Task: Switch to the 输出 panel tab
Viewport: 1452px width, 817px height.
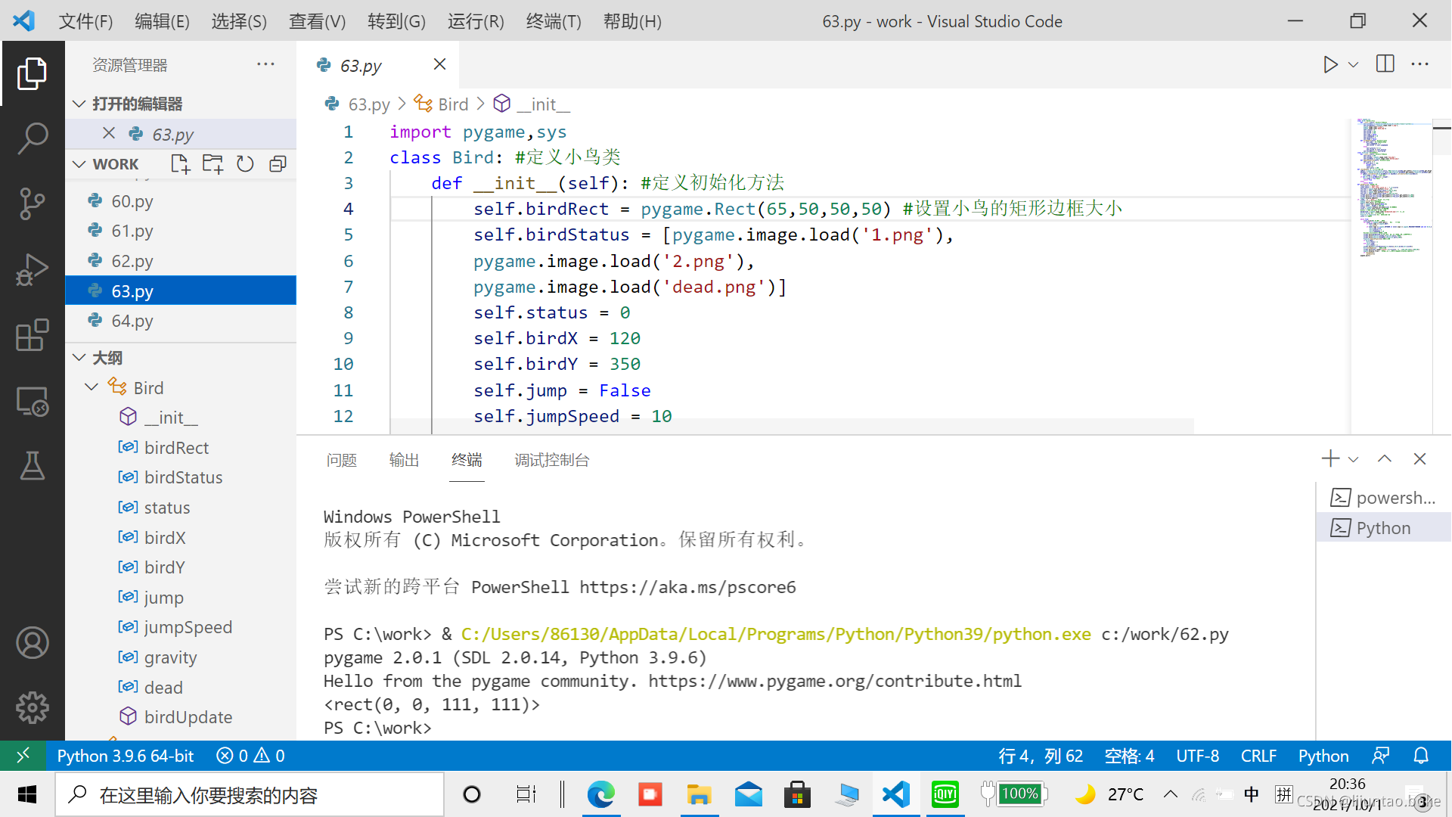Action: pos(404,460)
